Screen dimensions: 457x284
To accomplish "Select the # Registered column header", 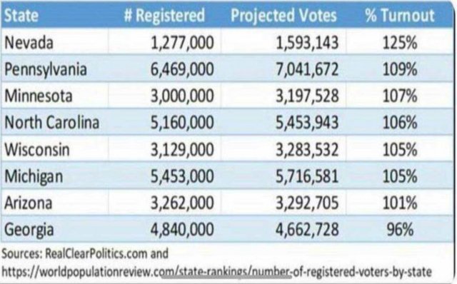I will coord(164,15).
